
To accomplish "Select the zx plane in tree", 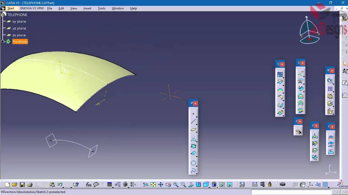I will click(x=19, y=35).
